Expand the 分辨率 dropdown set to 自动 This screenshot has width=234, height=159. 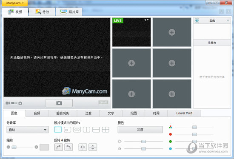point(28,130)
